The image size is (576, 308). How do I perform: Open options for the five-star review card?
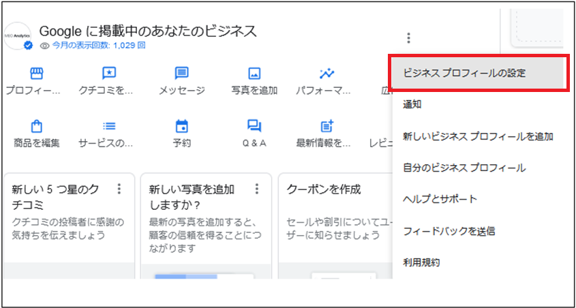(119, 189)
